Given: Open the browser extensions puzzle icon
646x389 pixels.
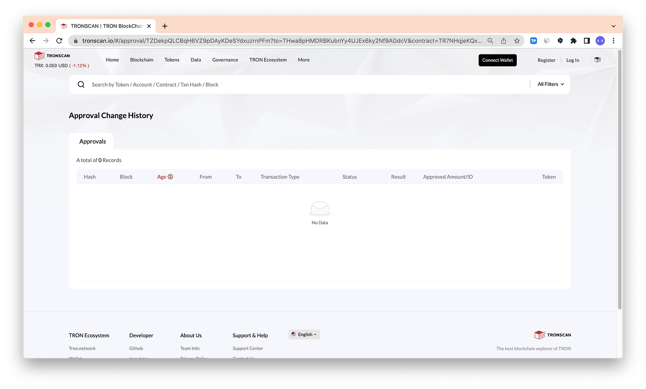Looking at the screenshot, I should pyautogui.click(x=574, y=41).
